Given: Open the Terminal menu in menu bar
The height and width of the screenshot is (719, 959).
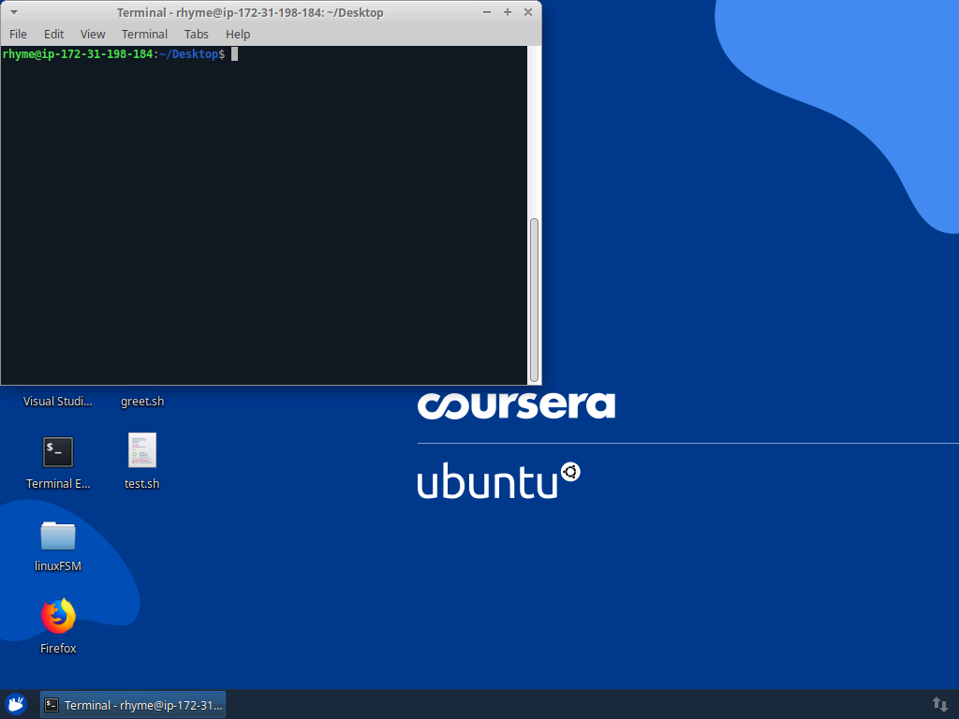Looking at the screenshot, I should coord(144,35).
